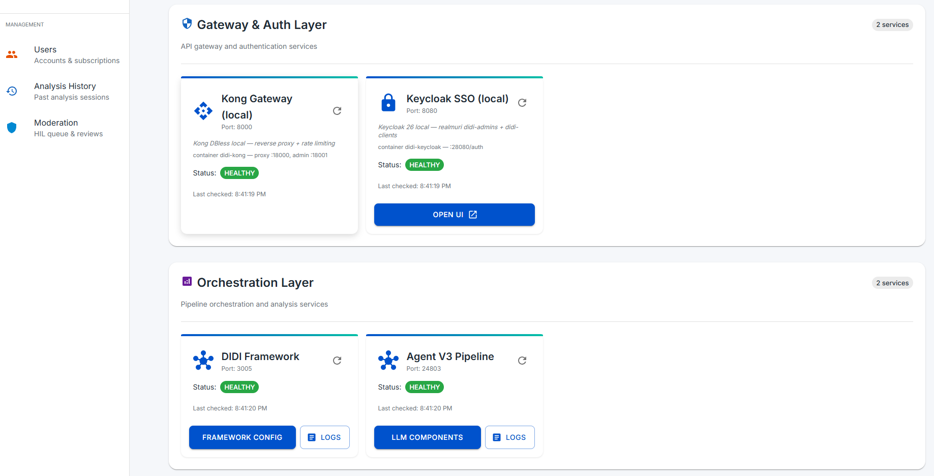View Logs for Agent V3 Pipeline
934x476 pixels.
point(510,437)
